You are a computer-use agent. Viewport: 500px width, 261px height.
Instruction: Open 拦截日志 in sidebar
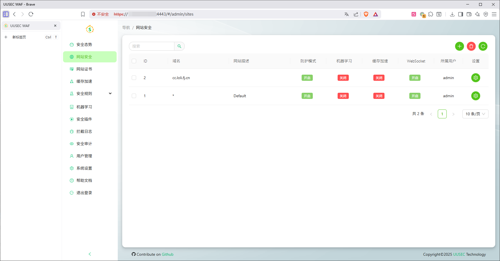point(90,131)
